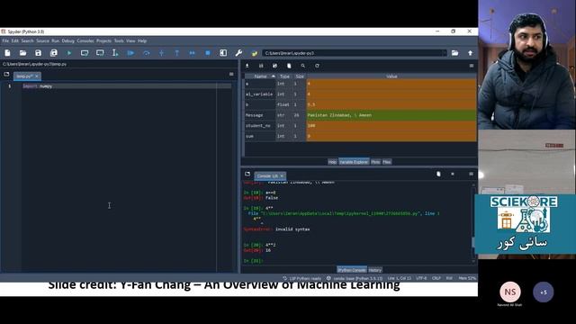This screenshot has width=576, height=324.
Task: Save the current file
Action: (38, 53)
